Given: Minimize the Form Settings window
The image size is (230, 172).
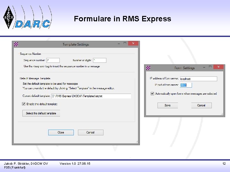Looking at the screenshot, I should tap(204, 67).
